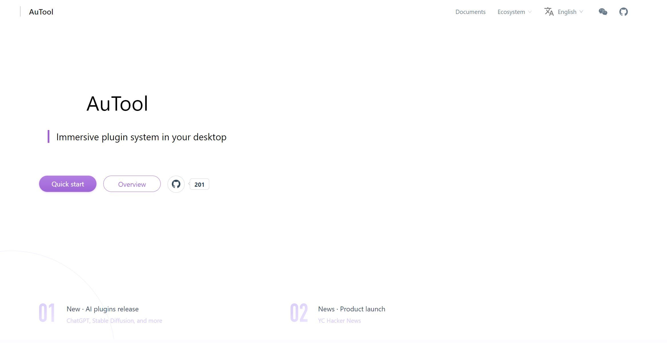Select the News · Product launch item

351,309
